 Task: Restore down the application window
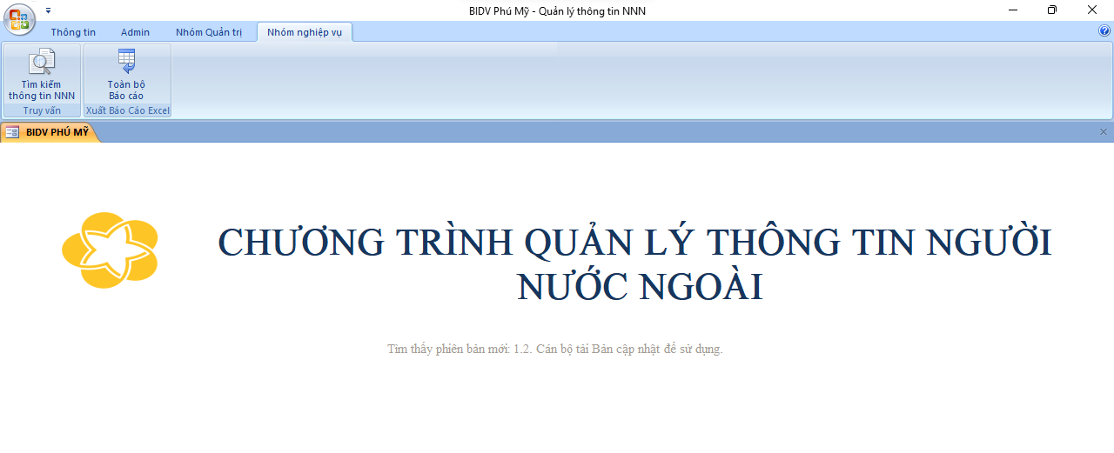[1052, 10]
